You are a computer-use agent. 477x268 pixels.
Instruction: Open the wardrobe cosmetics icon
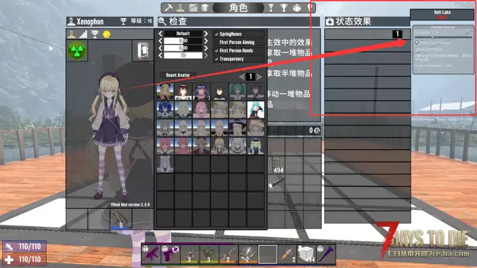pyautogui.click(x=143, y=51)
